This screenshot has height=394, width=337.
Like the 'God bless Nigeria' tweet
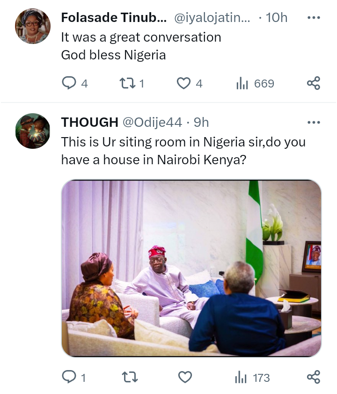pyautogui.click(x=183, y=84)
